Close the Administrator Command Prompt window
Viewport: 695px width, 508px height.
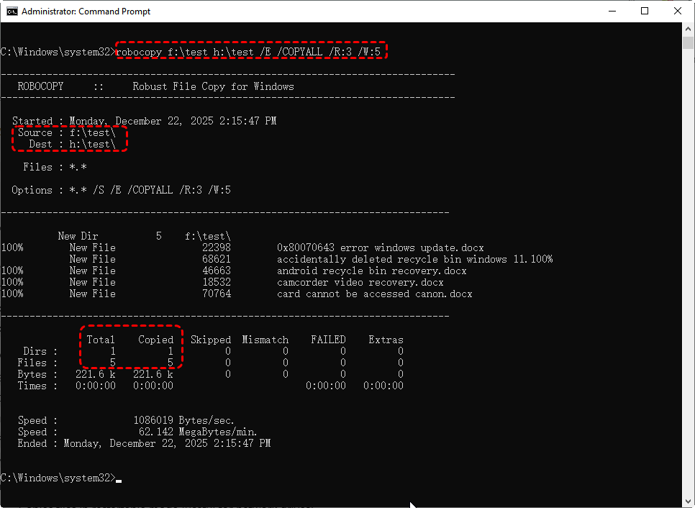pyautogui.click(x=678, y=11)
